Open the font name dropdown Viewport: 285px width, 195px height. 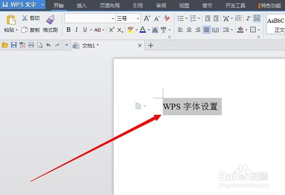[x=113, y=19]
